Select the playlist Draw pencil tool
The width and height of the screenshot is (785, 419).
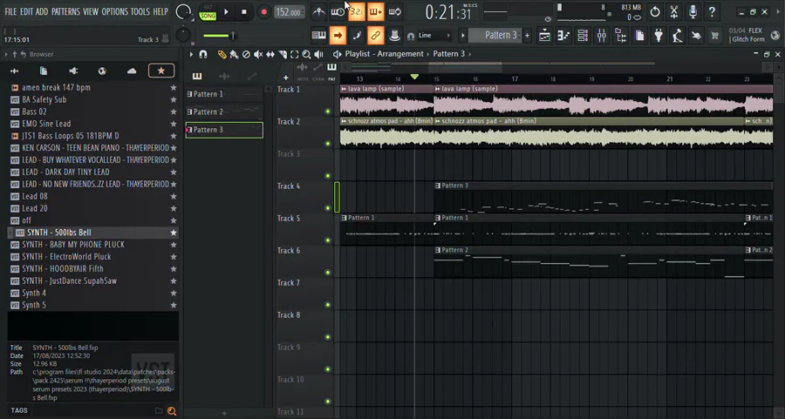coord(222,54)
